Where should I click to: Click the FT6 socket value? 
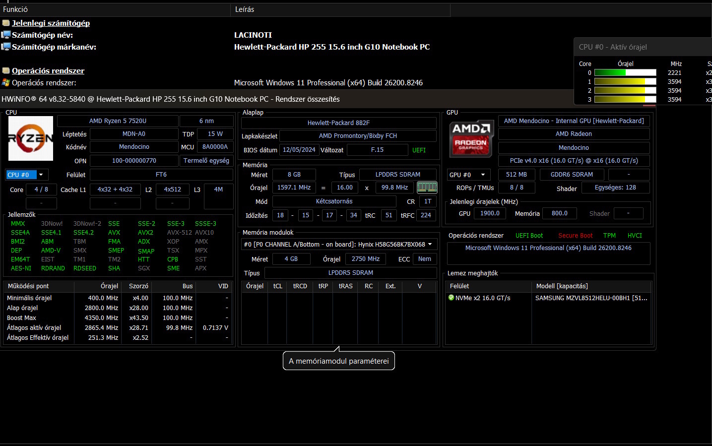(x=161, y=175)
